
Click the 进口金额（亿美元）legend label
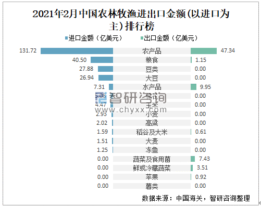click(95, 38)
